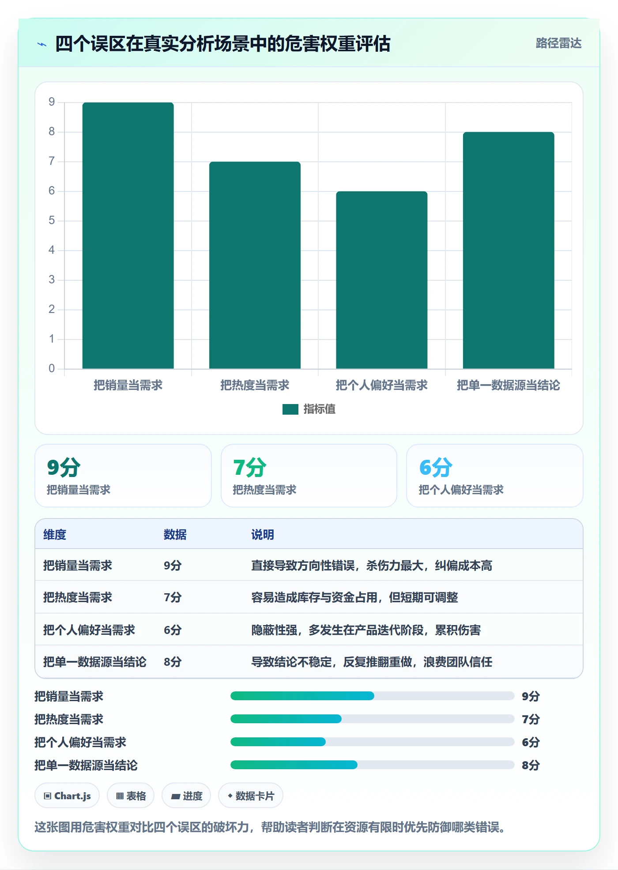Click the 说明 column header
This screenshot has width=618, height=870.
[263, 534]
